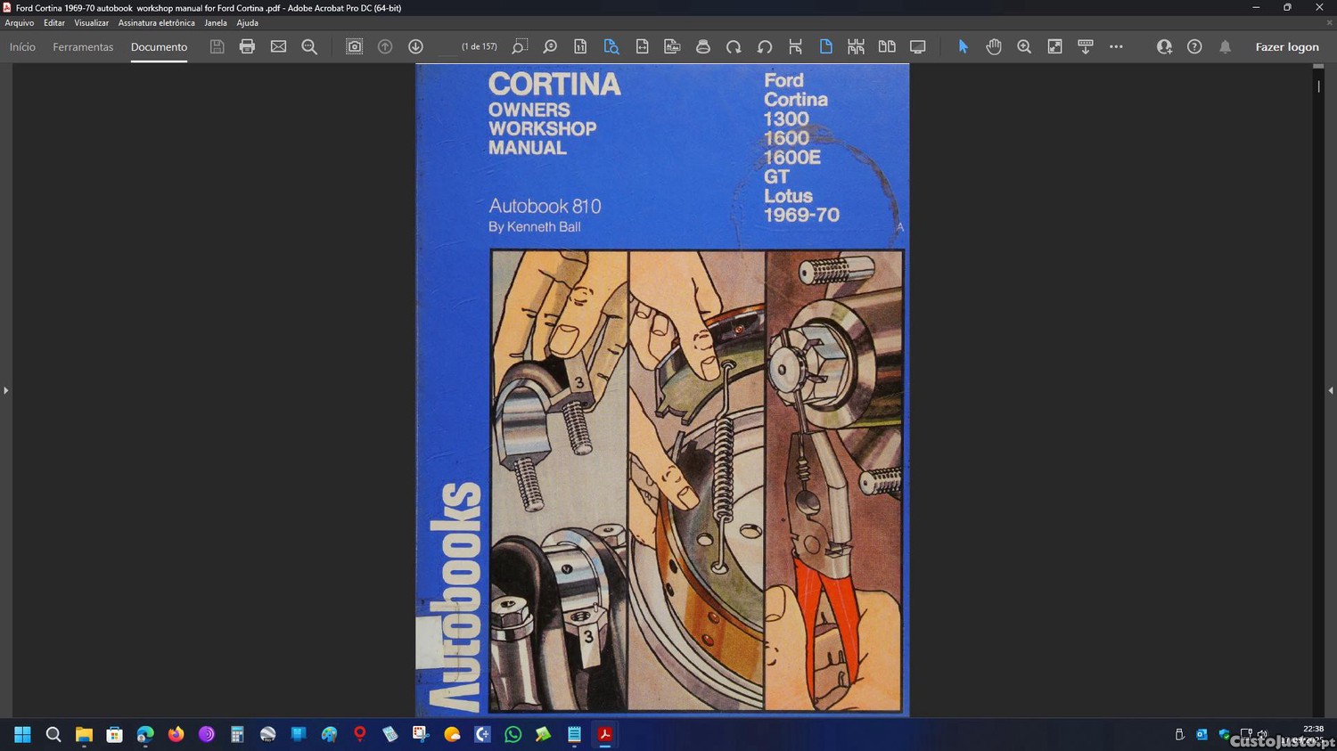Viewport: 1337px width, 751px height.
Task: Expand the left navigation pane arrow
Action: tap(6, 390)
